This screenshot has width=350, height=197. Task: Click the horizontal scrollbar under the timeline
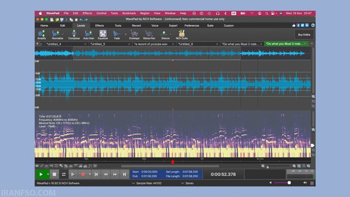coord(170,166)
